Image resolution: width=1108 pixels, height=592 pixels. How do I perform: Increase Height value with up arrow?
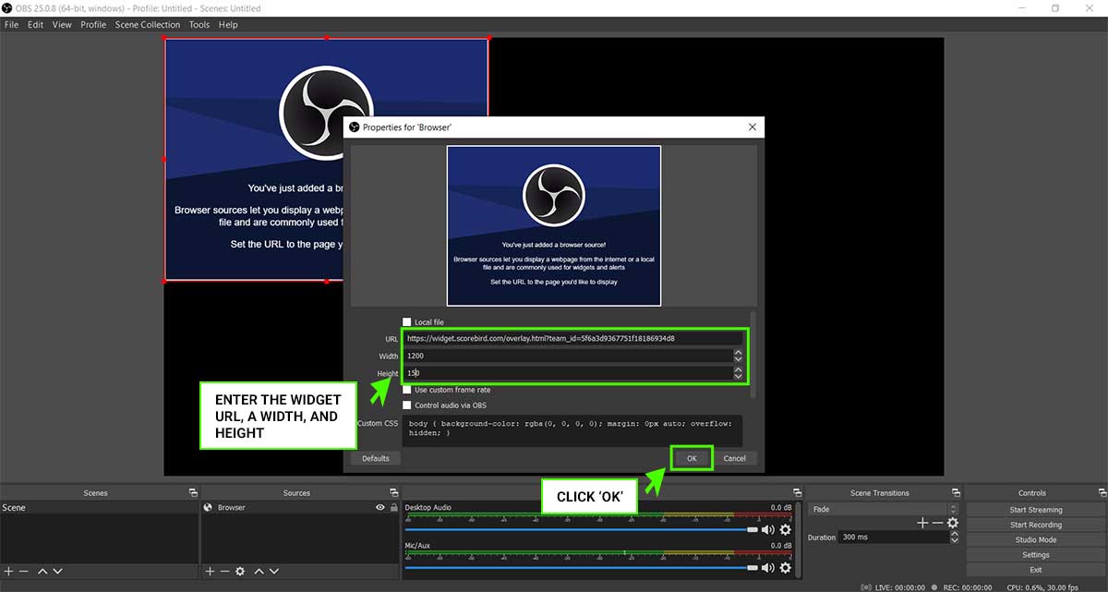pos(738,370)
